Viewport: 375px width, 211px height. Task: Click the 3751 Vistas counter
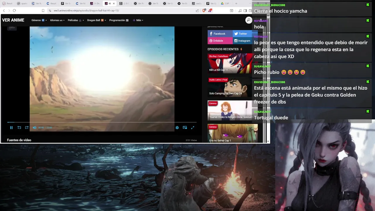pos(191,140)
